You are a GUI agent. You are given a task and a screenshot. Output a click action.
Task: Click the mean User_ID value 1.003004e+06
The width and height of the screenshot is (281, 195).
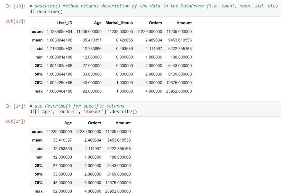(60, 40)
